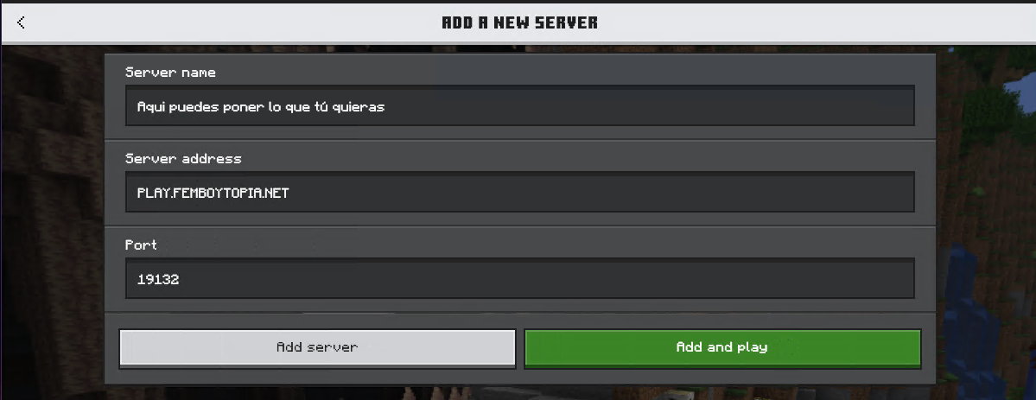Click the "Server address" label
Viewport: 1036px width, 400px height.
tap(183, 159)
